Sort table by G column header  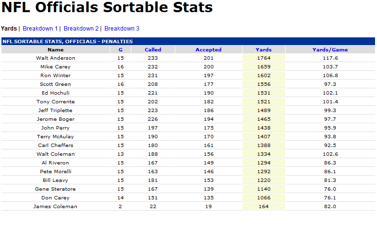point(120,49)
